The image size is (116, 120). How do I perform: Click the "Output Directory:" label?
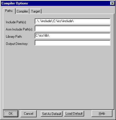click(17, 44)
